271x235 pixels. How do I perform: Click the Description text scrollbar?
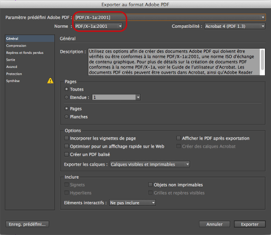click(x=262, y=62)
